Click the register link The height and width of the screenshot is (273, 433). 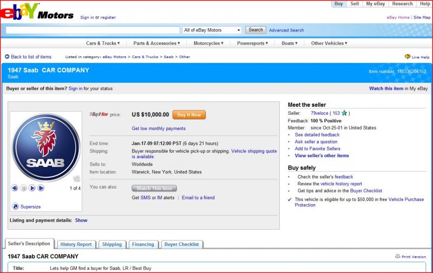[x=108, y=17]
